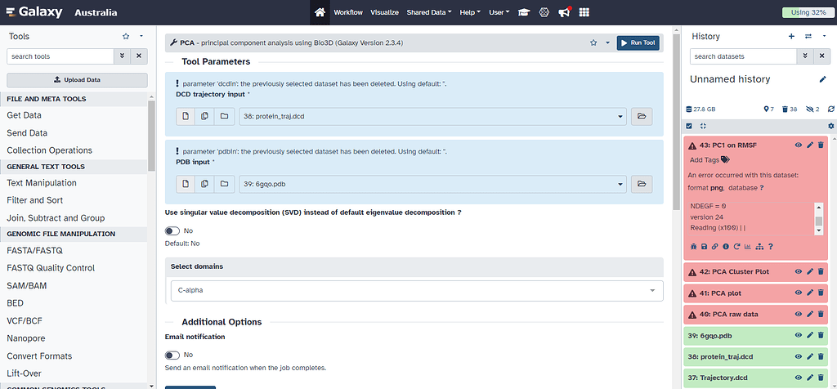Click the search tools input field

(60, 56)
